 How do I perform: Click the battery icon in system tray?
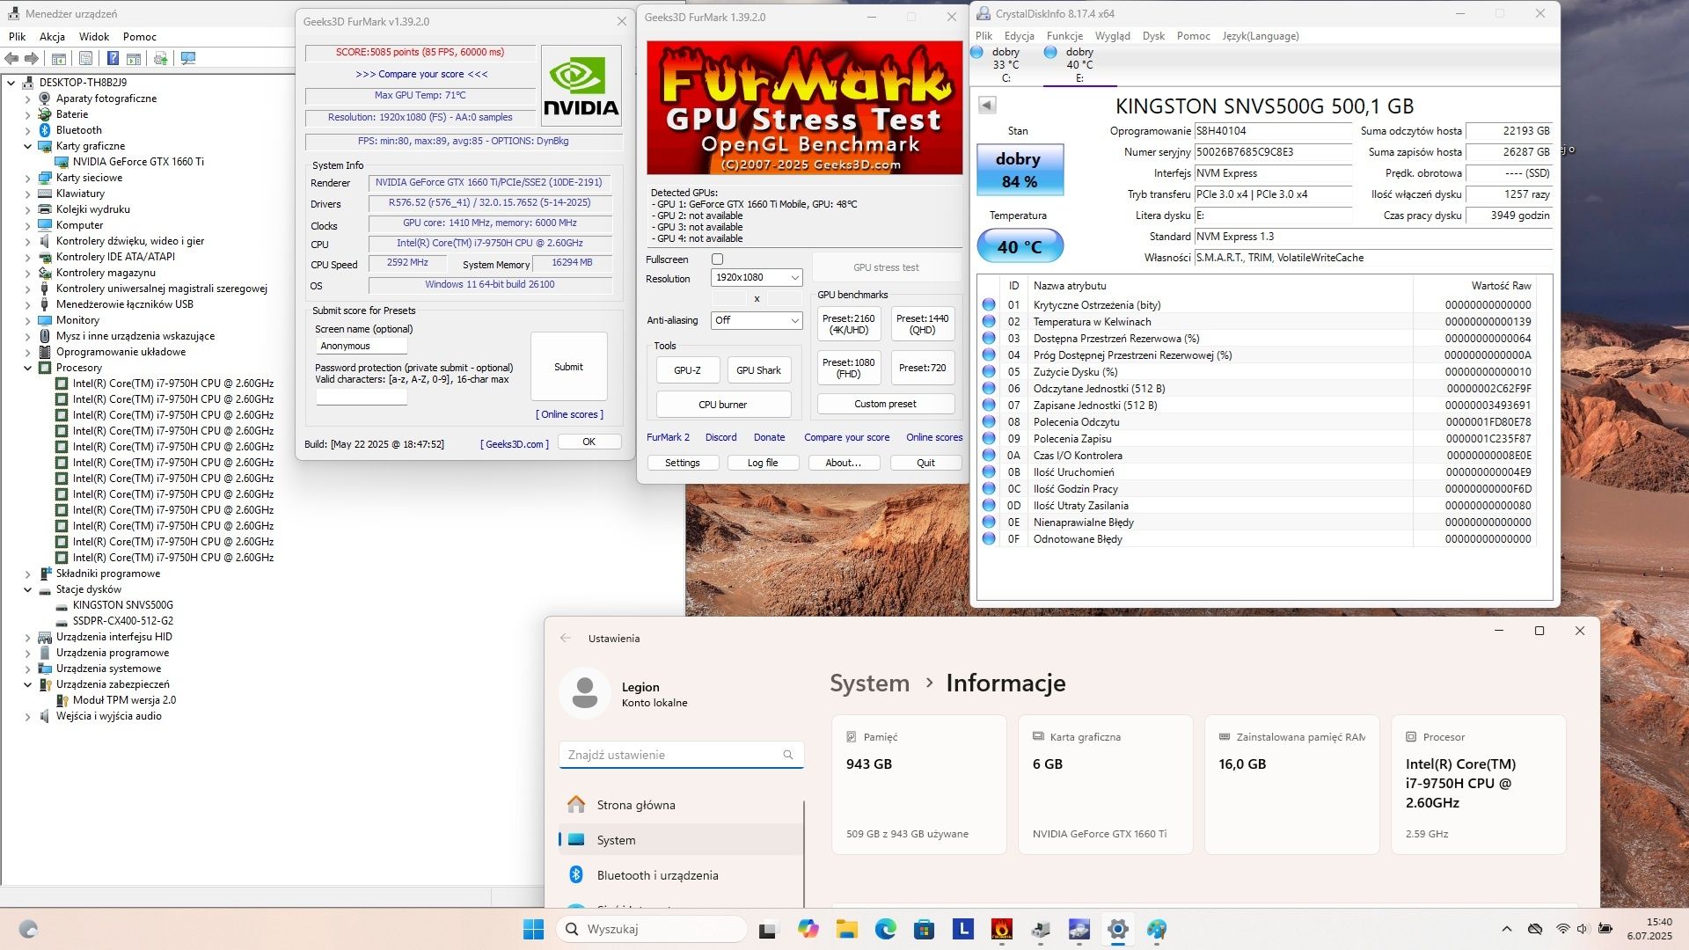[x=1605, y=929]
